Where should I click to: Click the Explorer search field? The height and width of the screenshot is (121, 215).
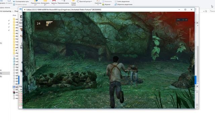[212, 11]
